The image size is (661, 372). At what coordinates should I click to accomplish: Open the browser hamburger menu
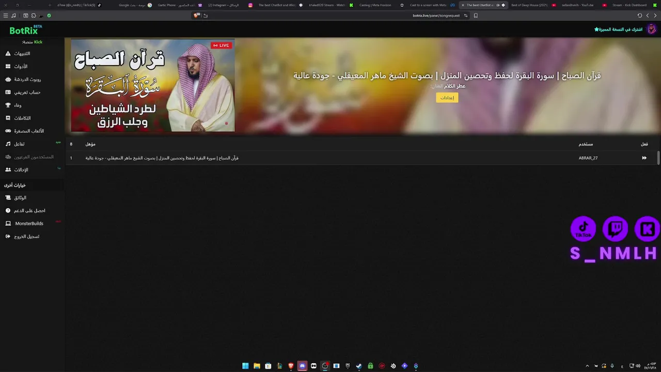point(6,16)
